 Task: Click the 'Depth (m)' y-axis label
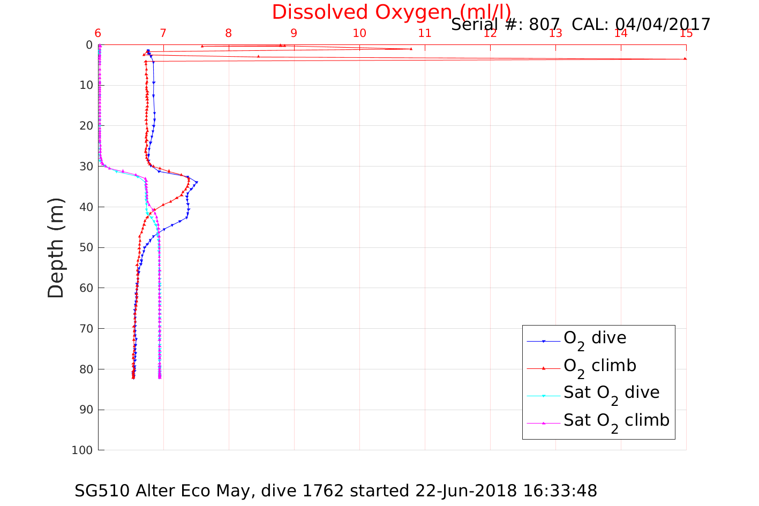pos(56,248)
